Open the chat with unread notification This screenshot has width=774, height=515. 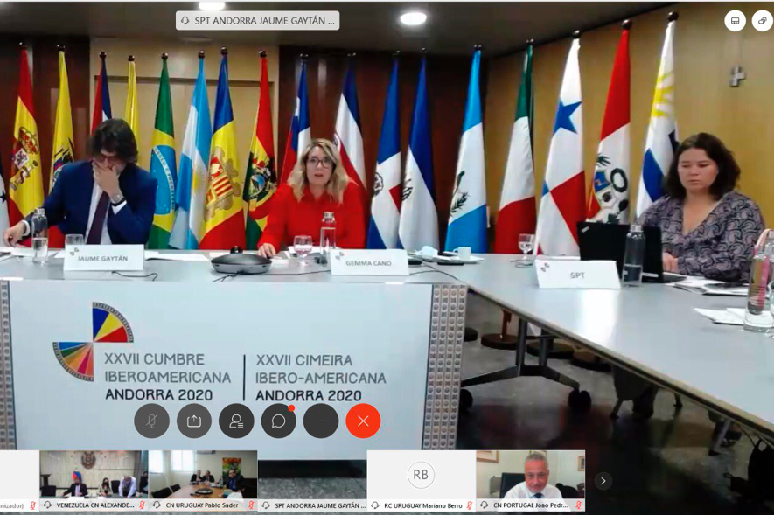coord(278,421)
